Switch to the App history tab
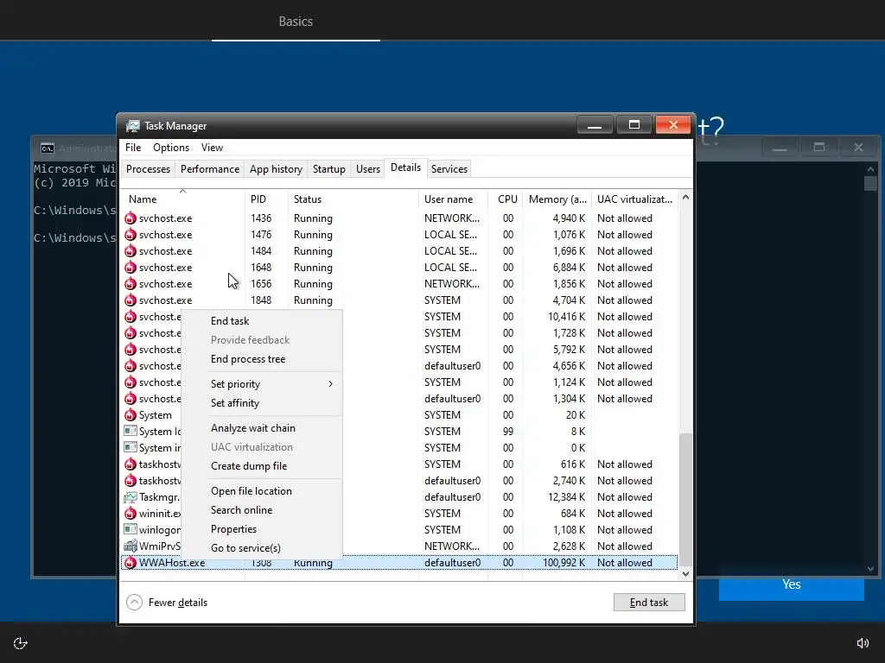This screenshot has width=885, height=663. pyautogui.click(x=276, y=169)
